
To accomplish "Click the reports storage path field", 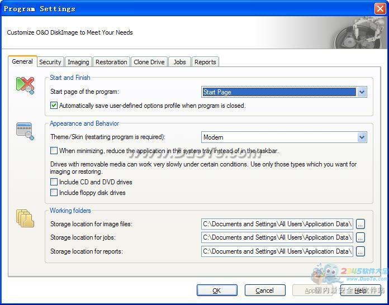I will pos(277,251).
